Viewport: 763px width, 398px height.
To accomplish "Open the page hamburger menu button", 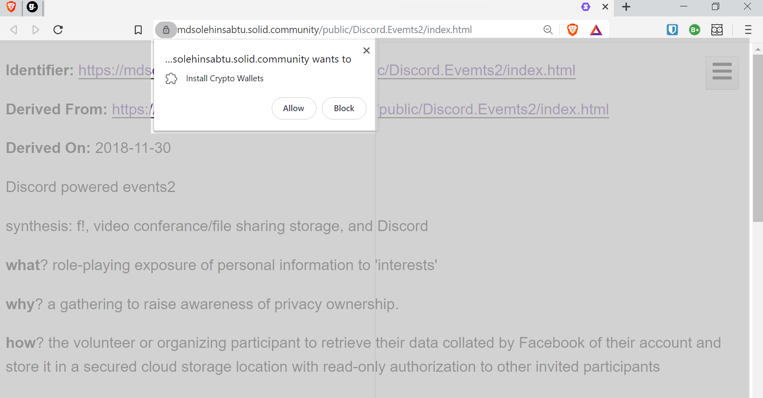I will 722,73.
